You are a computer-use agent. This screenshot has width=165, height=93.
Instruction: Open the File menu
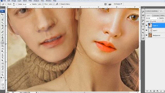[5, 1]
